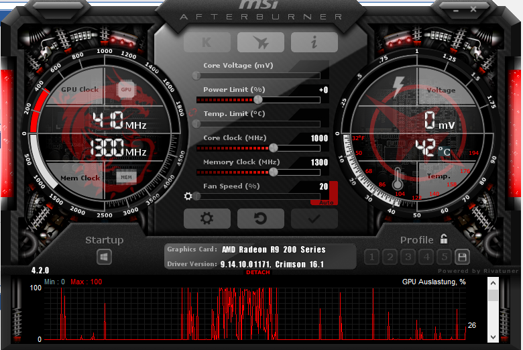523x350 pixels.
Task: Click the 0 mV voltage readout
Action: pos(439,121)
